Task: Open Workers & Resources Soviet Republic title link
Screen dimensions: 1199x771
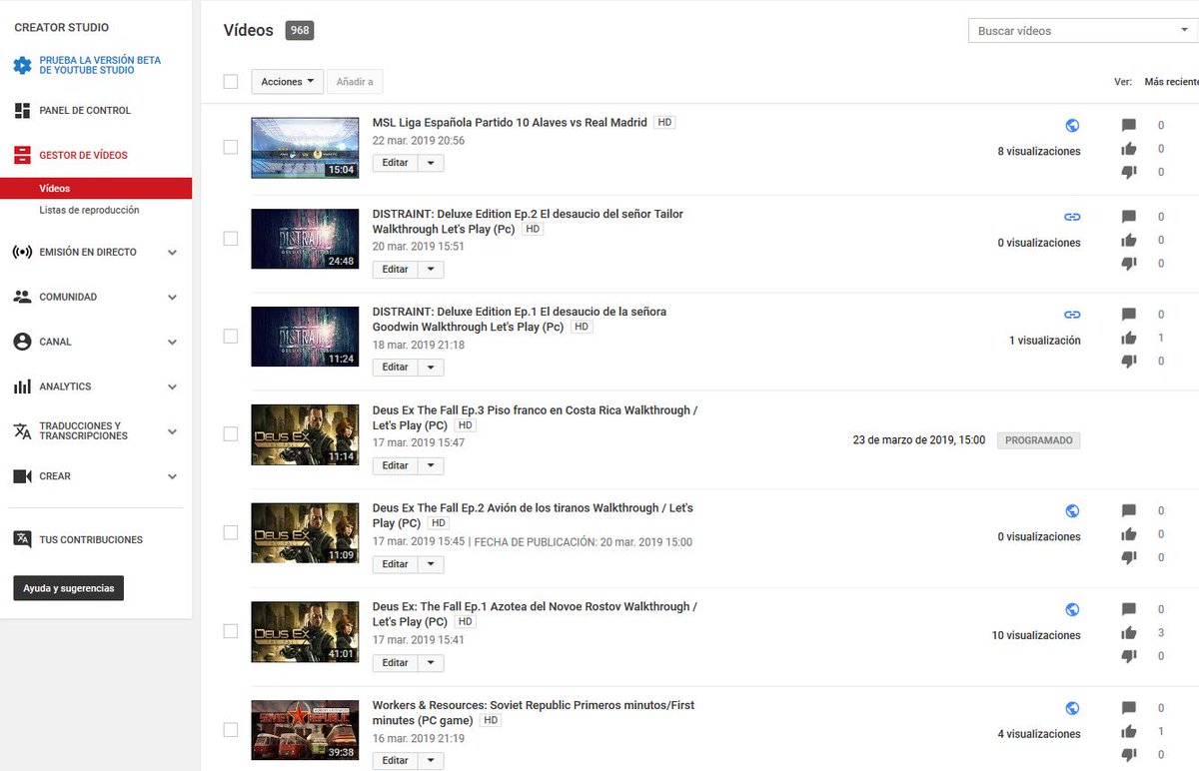Action: (x=534, y=712)
